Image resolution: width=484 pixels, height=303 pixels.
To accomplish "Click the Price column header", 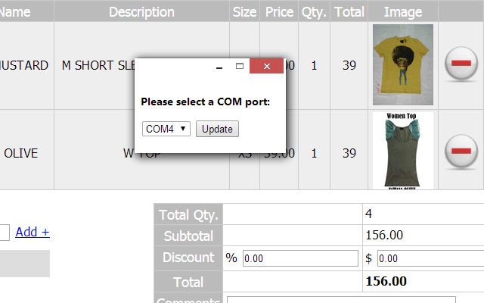I will pyautogui.click(x=279, y=12).
